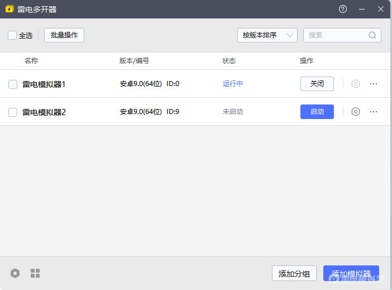Click the search magnifier icon
The width and height of the screenshot is (392, 290).
click(x=372, y=35)
